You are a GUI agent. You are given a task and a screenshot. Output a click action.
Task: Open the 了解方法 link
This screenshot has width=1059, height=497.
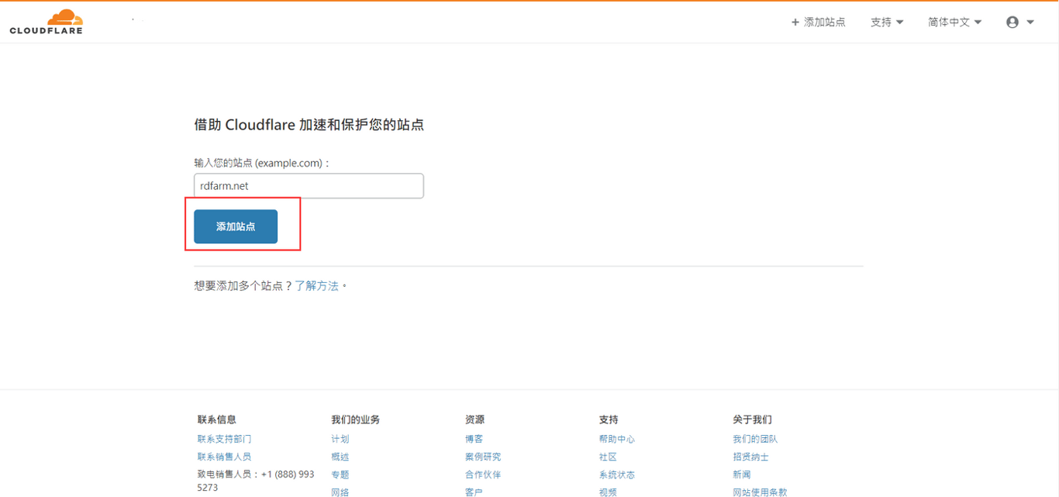[x=317, y=286]
